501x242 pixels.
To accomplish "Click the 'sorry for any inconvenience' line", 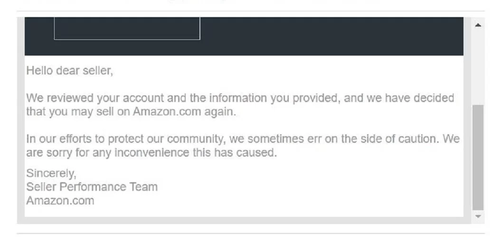I will pyautogui.click(x=151, y=153).
